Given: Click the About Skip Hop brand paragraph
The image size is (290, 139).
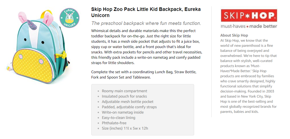Looking at the screenshot, I should (248, 76).
